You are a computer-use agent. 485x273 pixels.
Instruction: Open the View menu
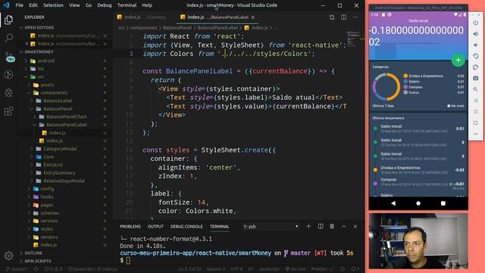(x=74, y=5)
